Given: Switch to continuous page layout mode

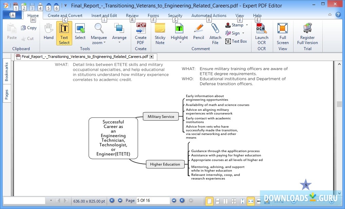Looking at the screenshot, I should [218, 201].
